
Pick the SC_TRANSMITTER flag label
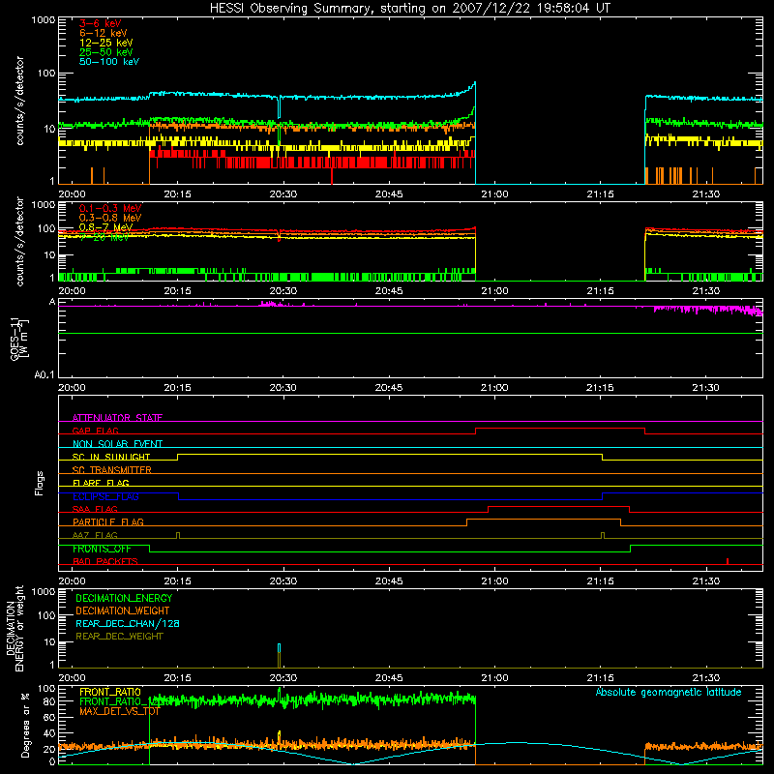pyautogui.click(x=111, y=470)
